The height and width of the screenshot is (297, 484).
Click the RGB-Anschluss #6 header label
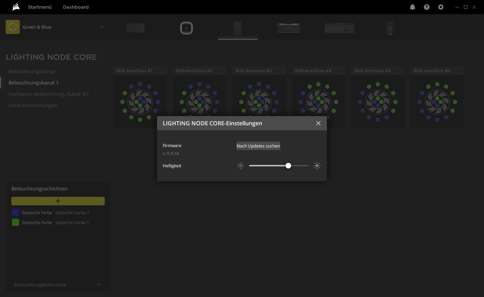tap(432, 71)
